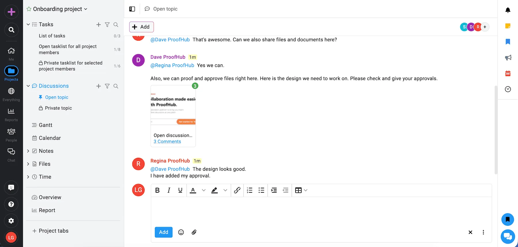The height and width of the screenshot is (247, 518).
Task: Insert a table in the editor
Action: tap(298, 190)
